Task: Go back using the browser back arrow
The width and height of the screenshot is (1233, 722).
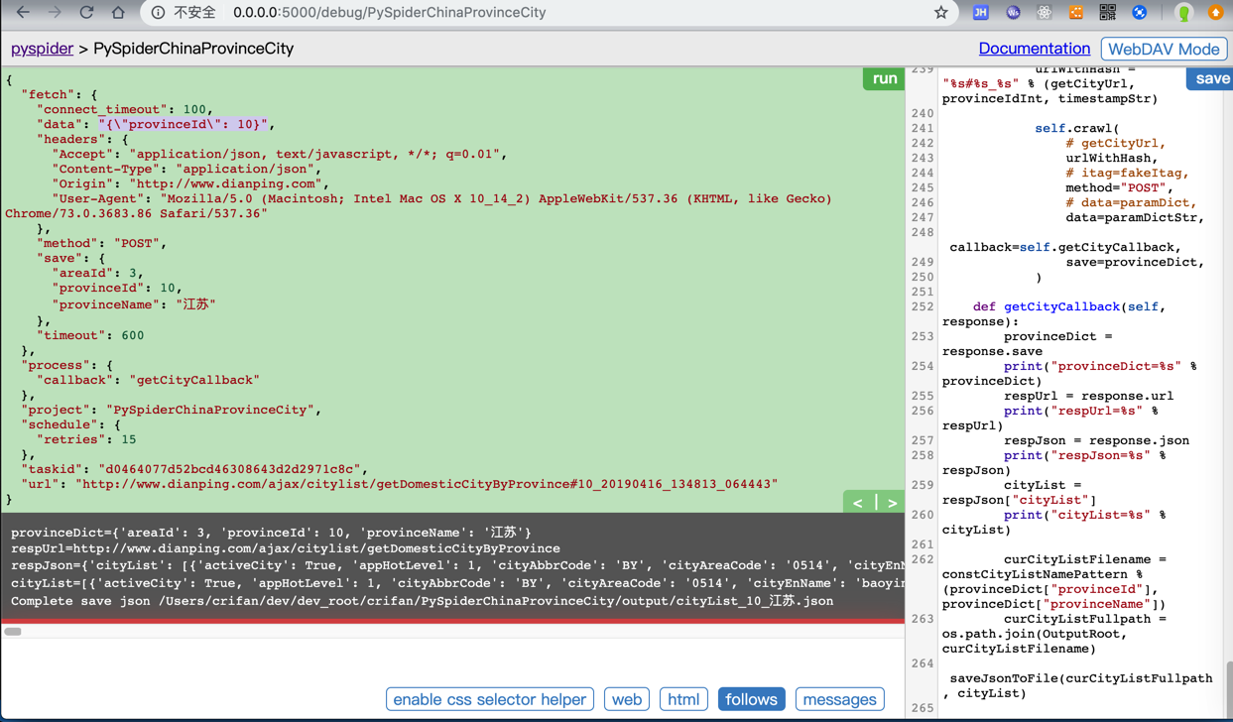Action: [x=23, y=13]
